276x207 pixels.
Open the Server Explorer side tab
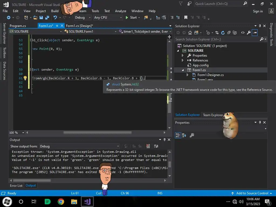pos(5,33)
